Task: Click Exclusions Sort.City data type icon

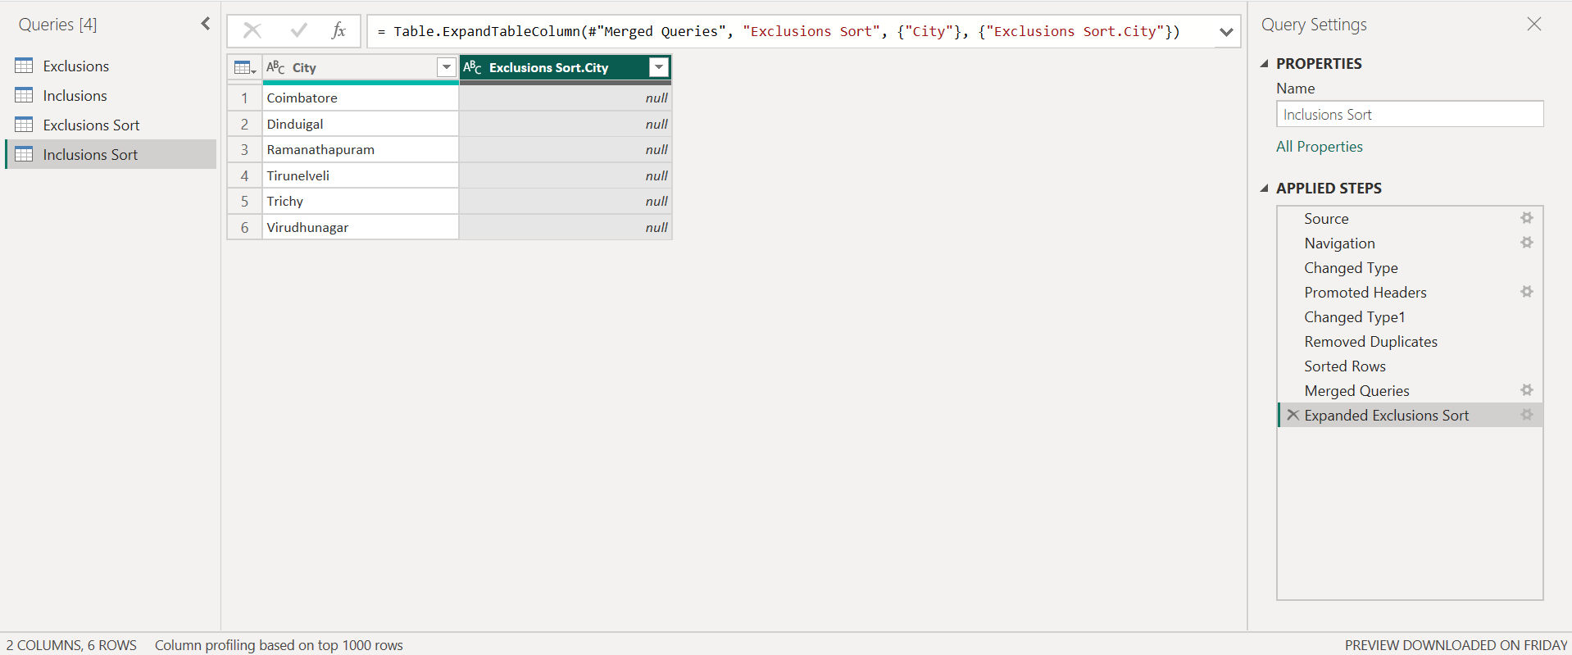Action: [472, 67]
